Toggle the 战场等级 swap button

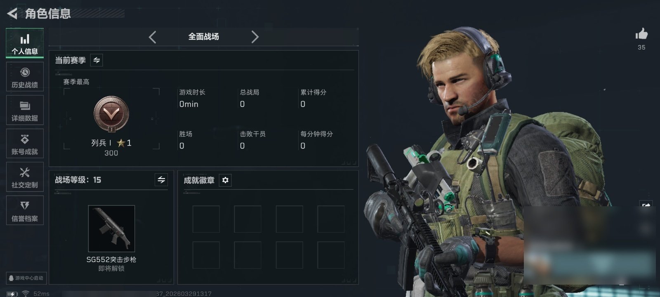click(161, 180)
